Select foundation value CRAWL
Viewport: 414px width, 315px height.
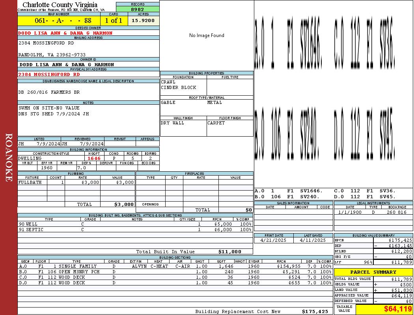pos(168,82)
